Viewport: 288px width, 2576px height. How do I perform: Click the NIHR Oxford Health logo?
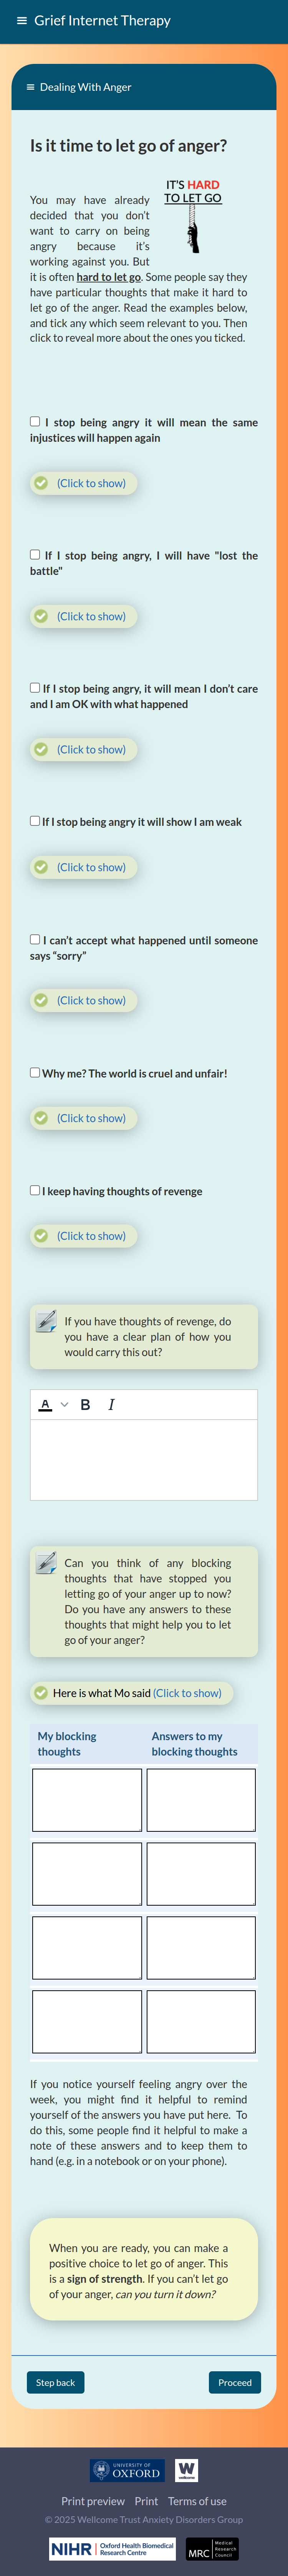point(113,2548)
